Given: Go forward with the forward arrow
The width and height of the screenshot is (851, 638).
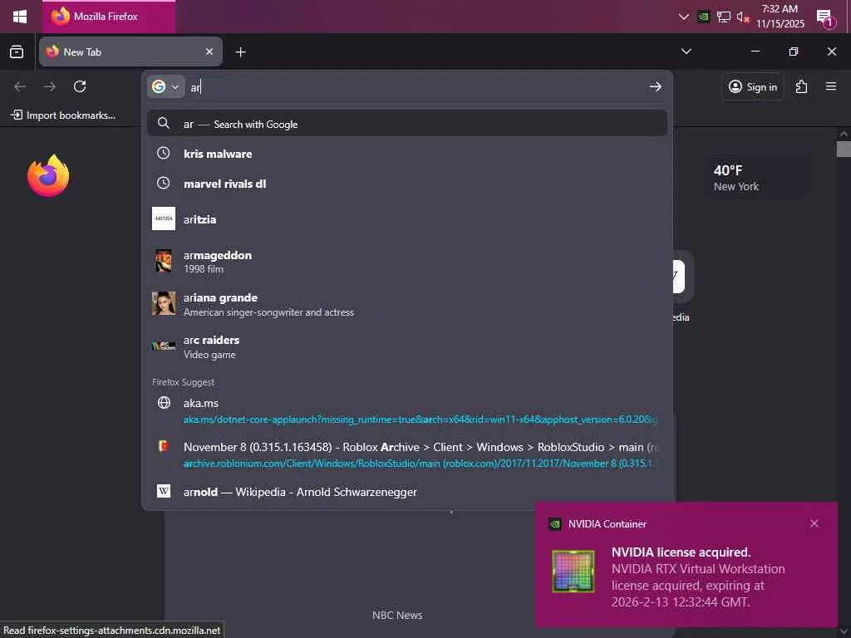Looking at the screenshot, I should [50, 86].
